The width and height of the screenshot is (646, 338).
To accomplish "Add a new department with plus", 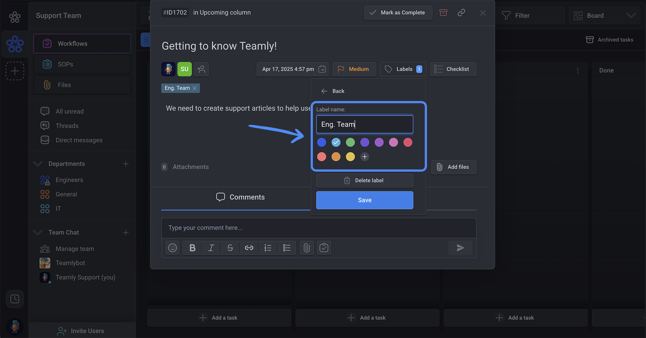I will tap(126, 164).
